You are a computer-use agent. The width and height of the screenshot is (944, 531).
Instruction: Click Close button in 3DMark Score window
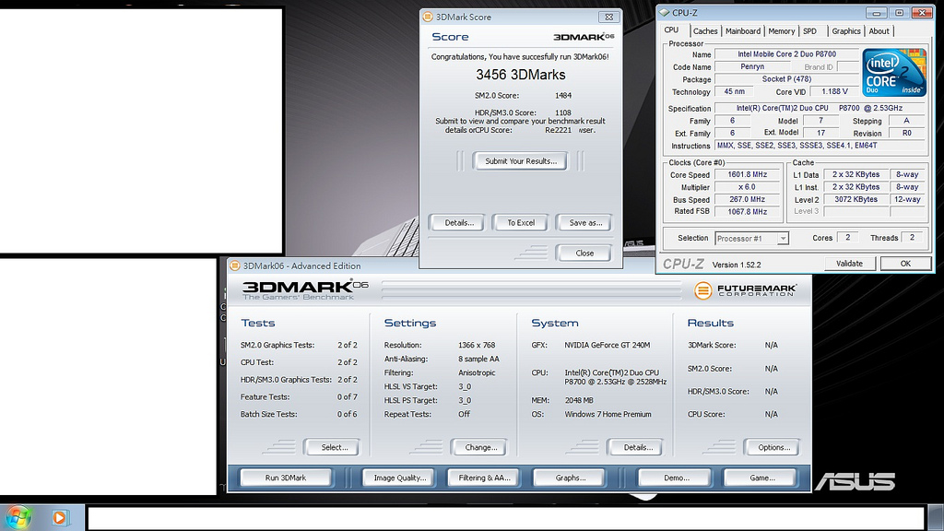[584, 254]
